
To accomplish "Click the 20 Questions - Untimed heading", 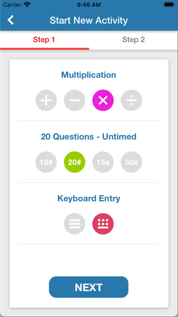I will (x=88, y=137).
